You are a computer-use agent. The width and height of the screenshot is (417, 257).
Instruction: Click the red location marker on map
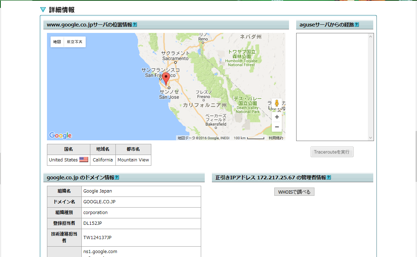[x=166, y=79]
